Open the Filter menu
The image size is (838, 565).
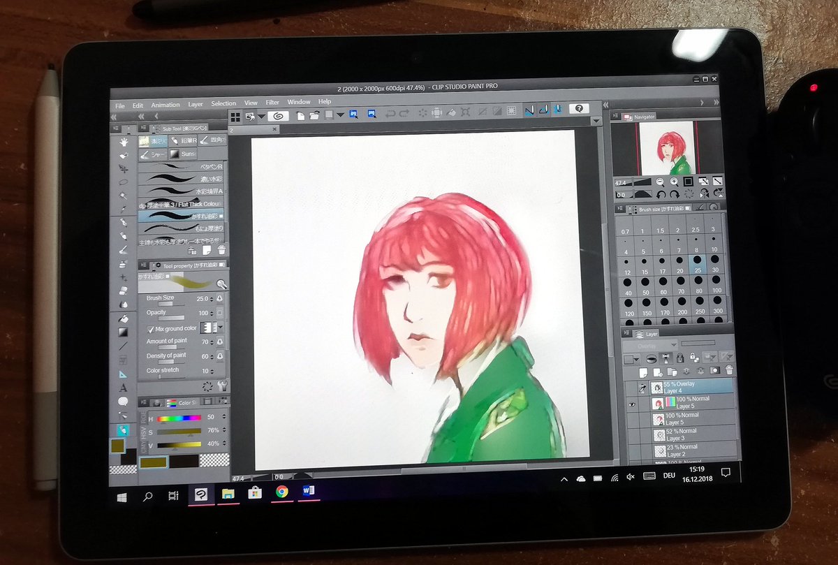click(x=272, y=103)
